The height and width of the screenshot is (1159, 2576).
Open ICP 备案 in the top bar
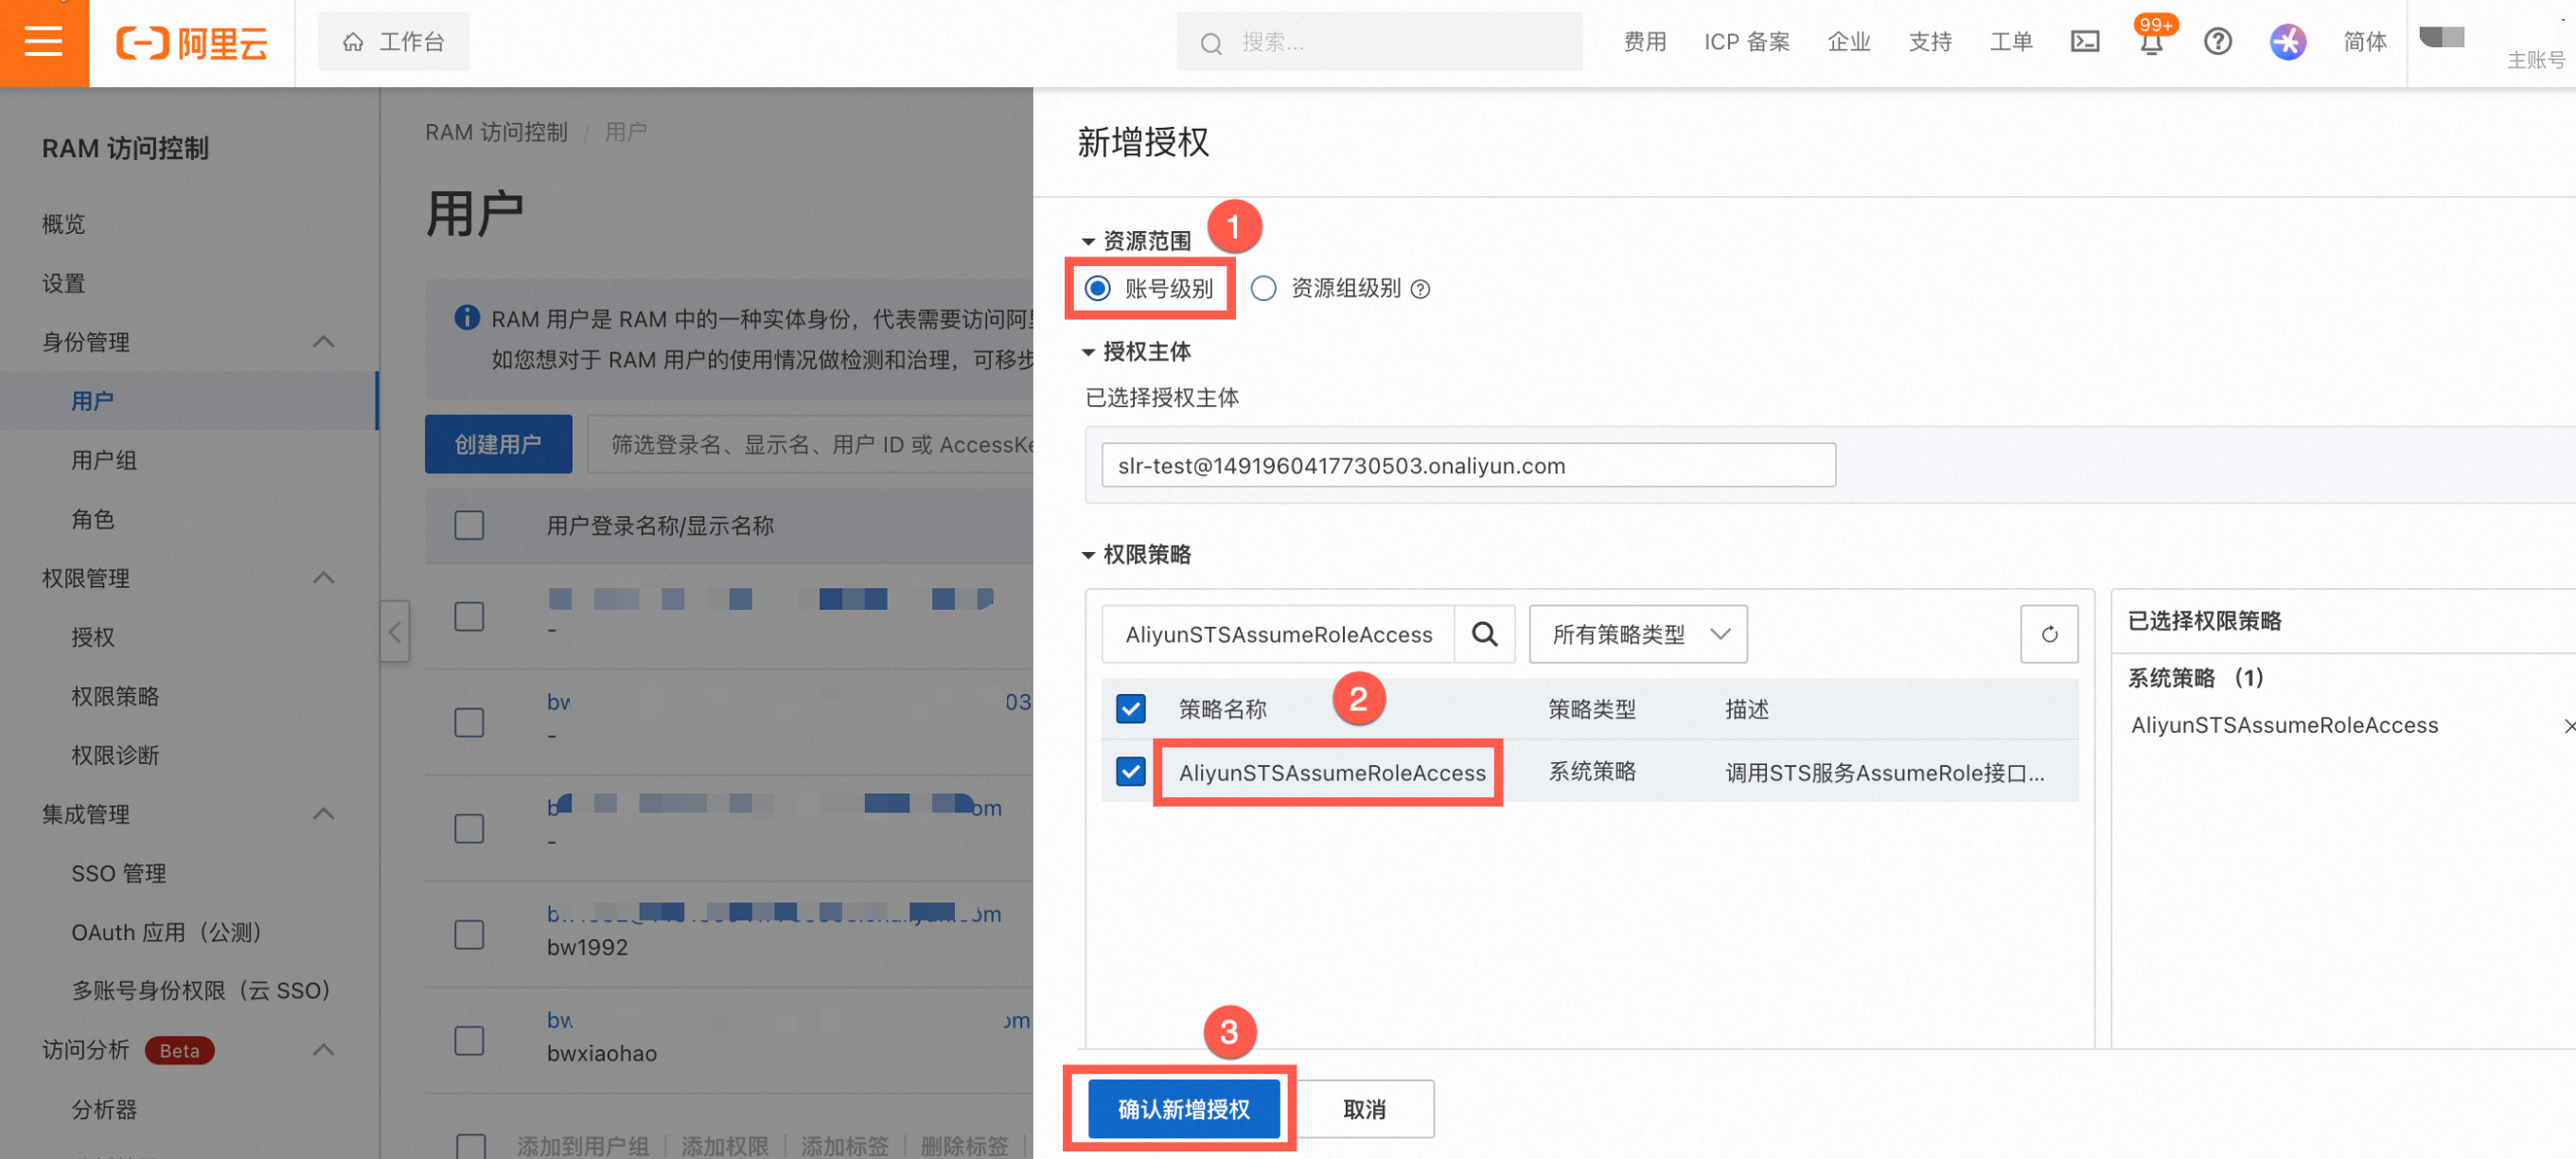(1747, 42)
